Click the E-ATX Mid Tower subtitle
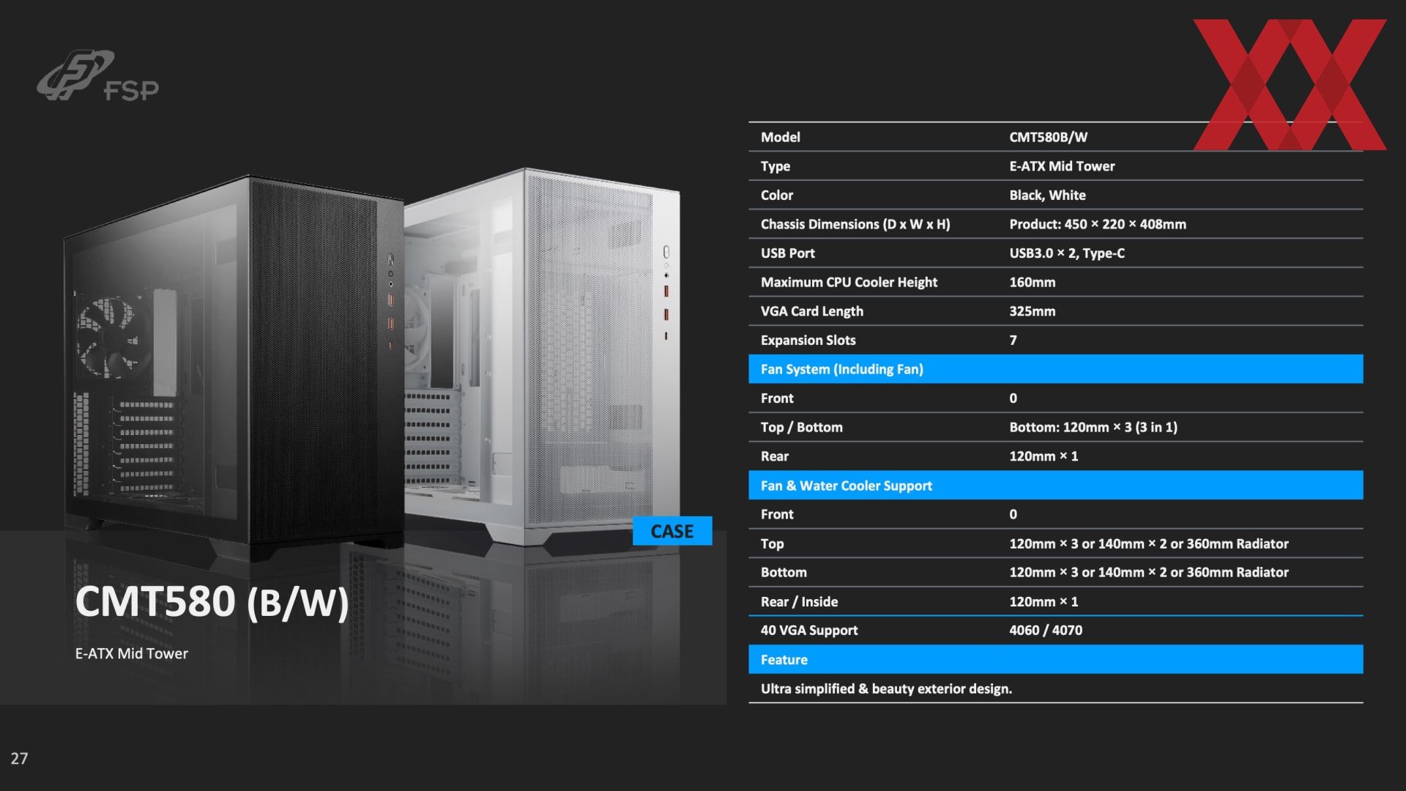 pyautogui.click(x=132, y=653)
